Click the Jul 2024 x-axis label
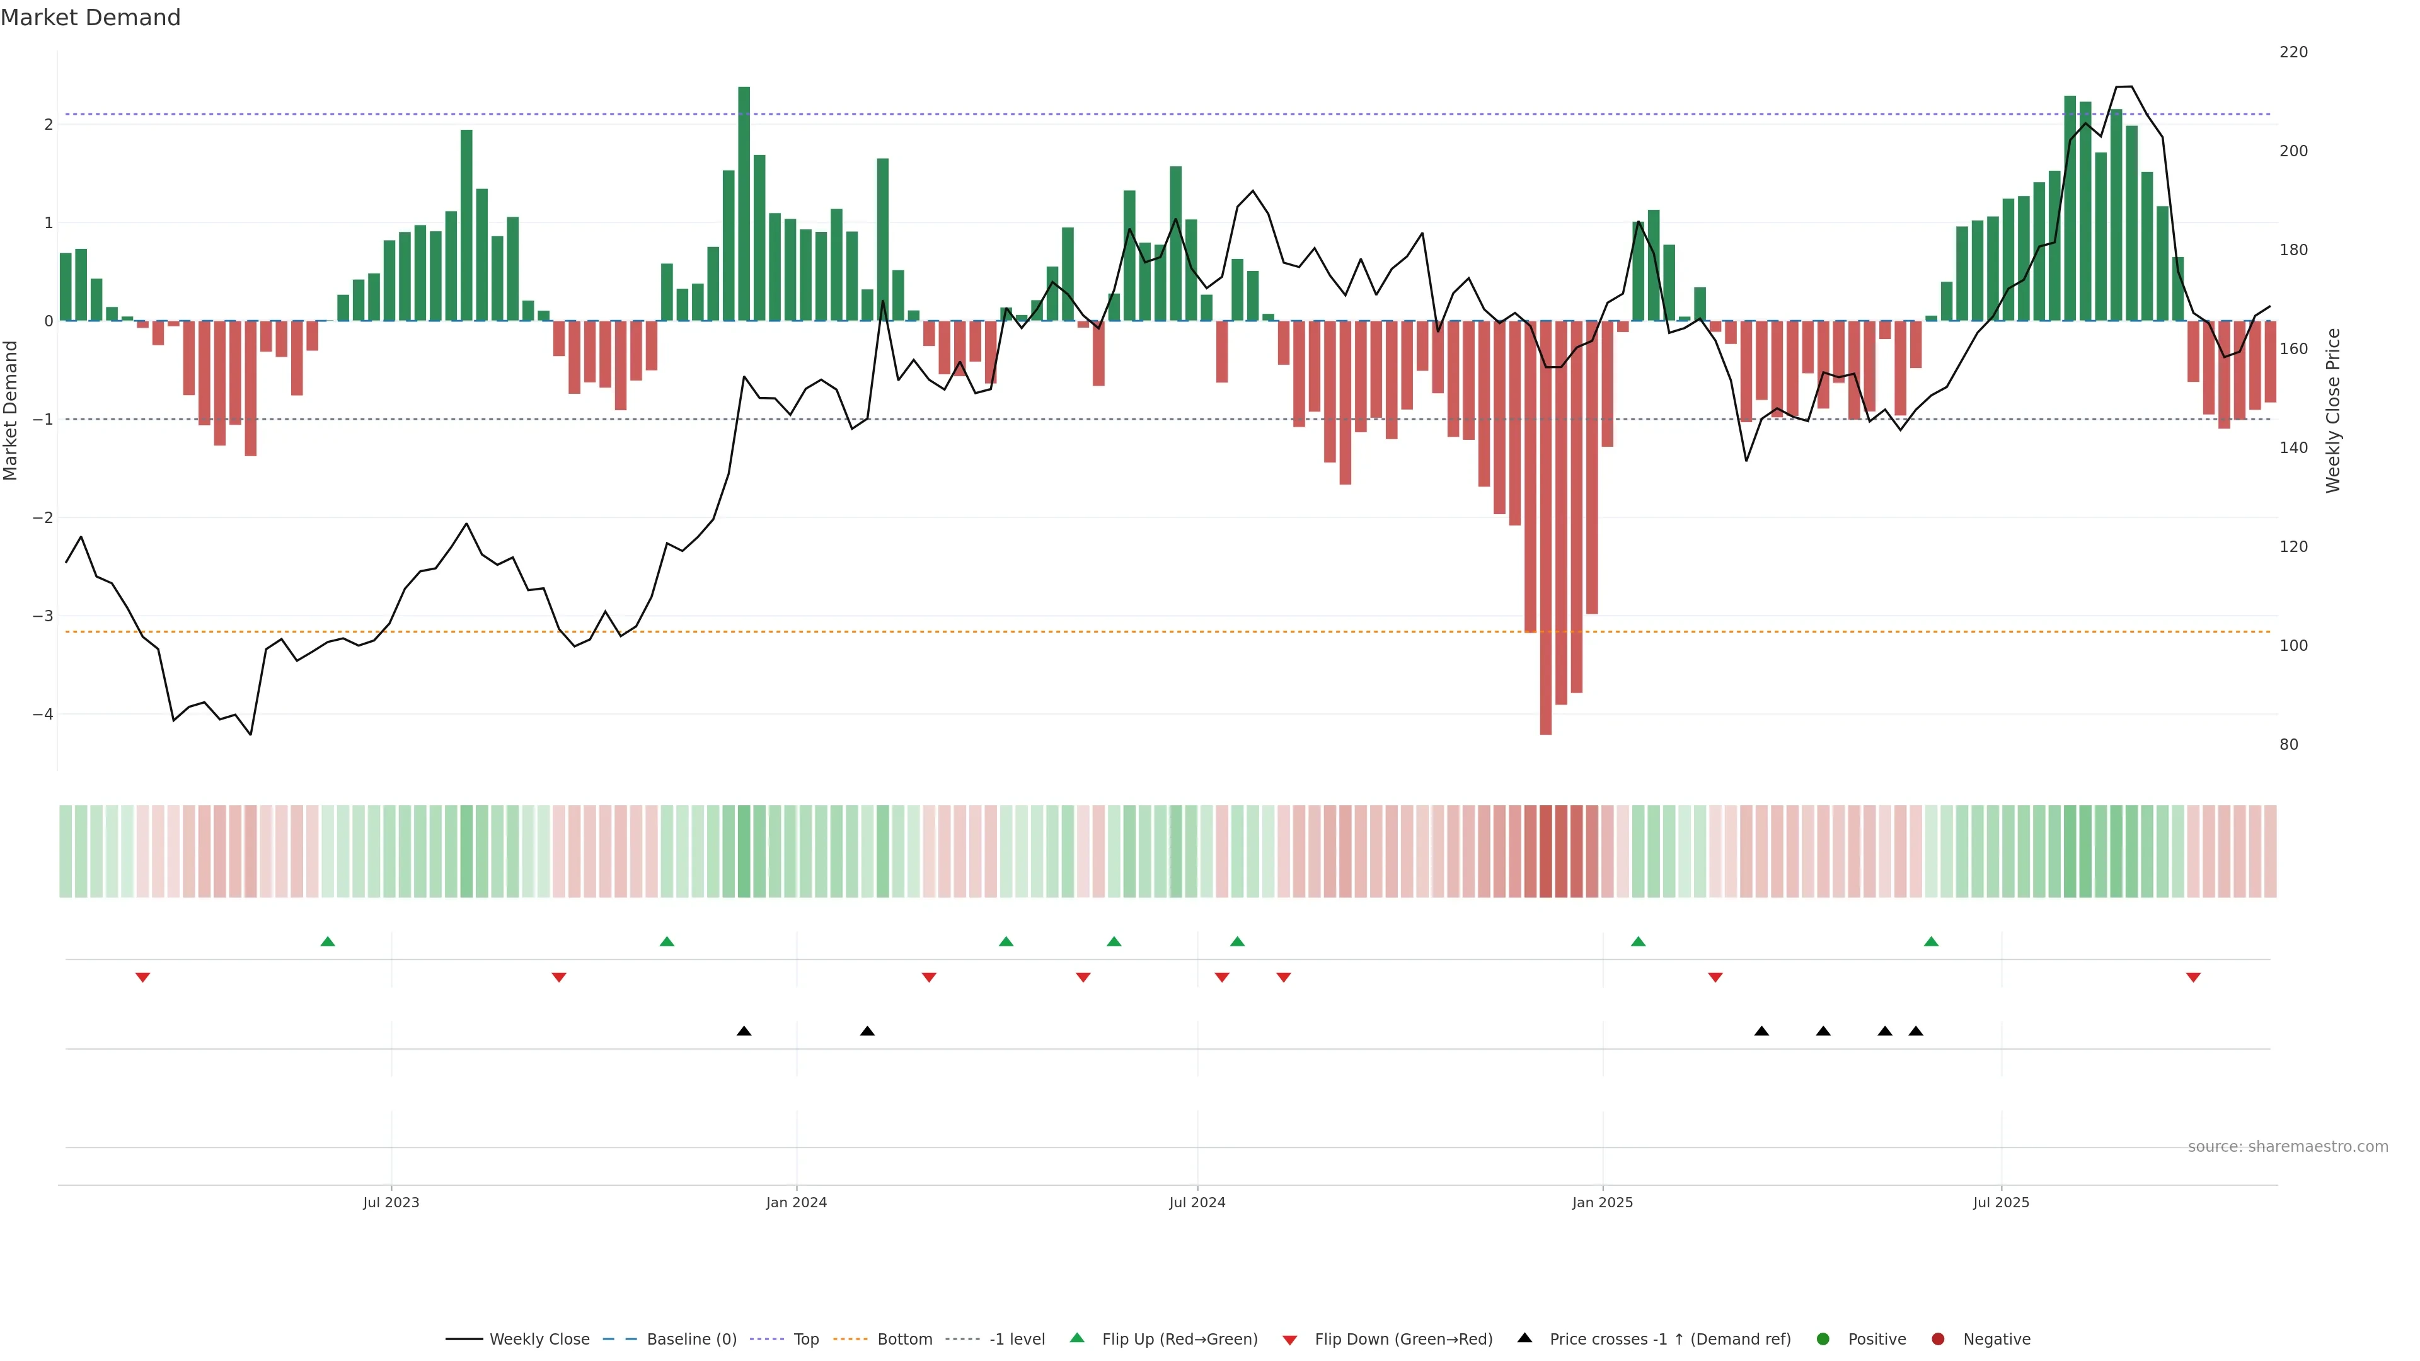This screenshot has width=2420, height=1361. pyautogui.click(x=1197, y=1202)
